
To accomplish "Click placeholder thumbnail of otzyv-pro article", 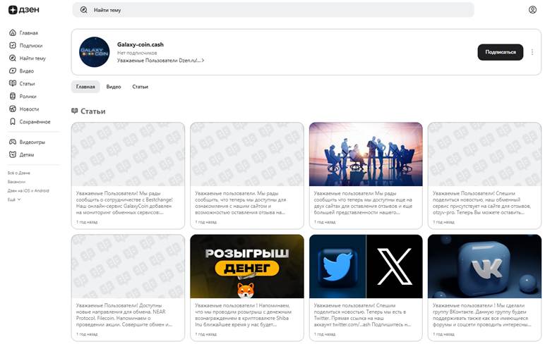I will pos(484,154).
